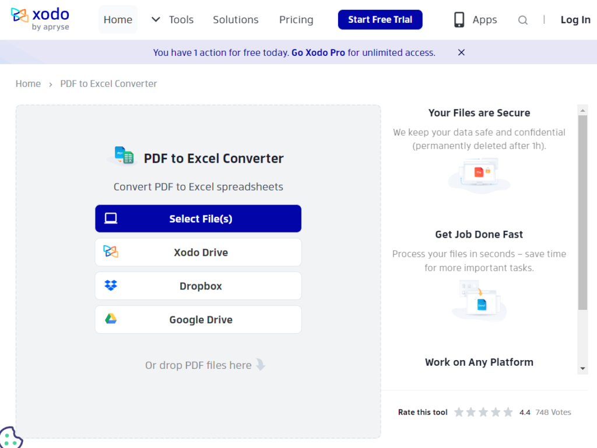Click the PDF to Excel converter icon

point(122,156)
